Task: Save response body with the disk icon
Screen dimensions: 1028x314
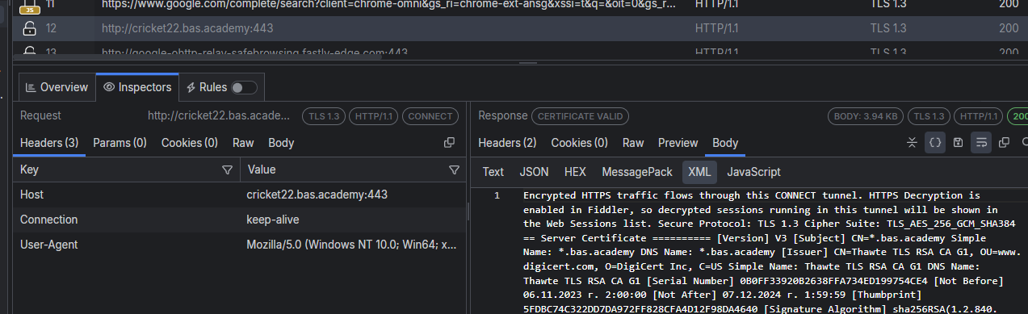Action: (958, 143)
